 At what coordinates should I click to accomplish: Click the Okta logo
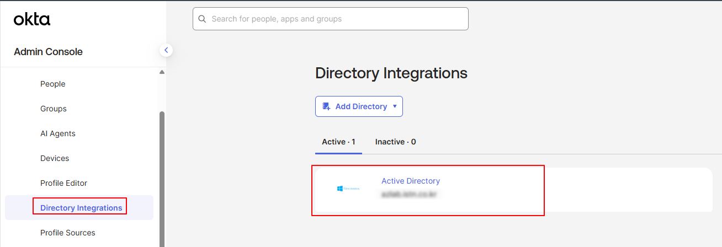(32, 19)
